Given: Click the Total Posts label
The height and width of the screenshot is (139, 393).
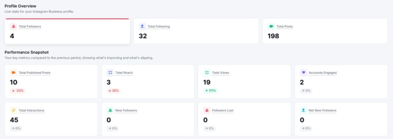Looking at the screenshot, I should (285, 26).
